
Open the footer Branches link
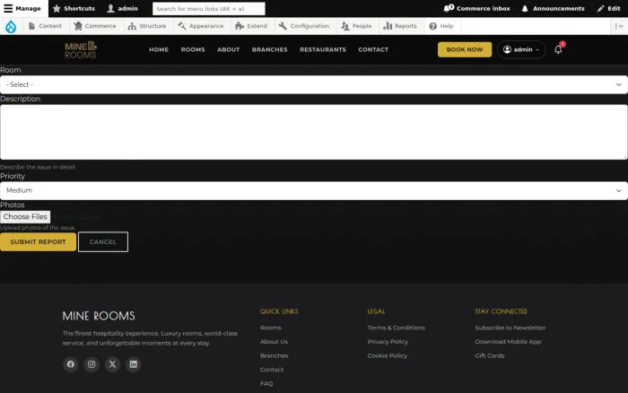[274, 355]
